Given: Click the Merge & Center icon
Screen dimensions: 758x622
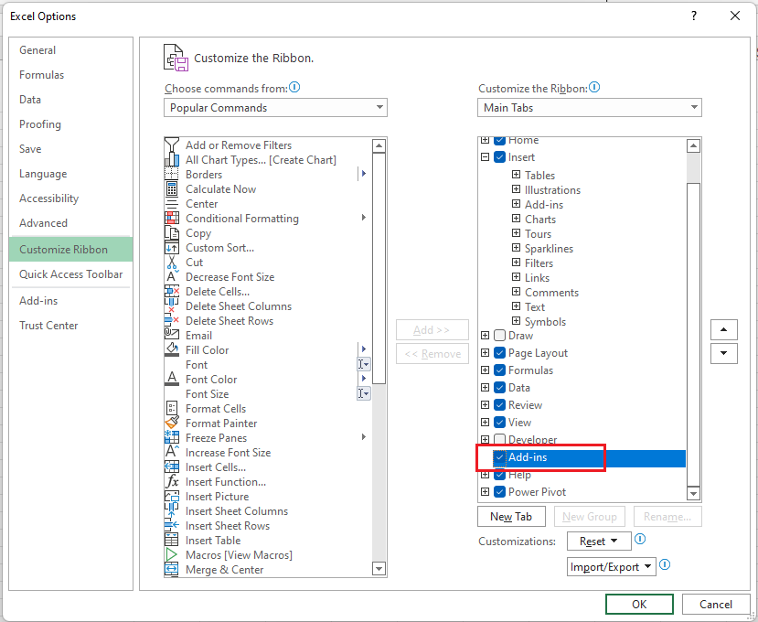Looking at the screenshot, I should click(172, 569).
